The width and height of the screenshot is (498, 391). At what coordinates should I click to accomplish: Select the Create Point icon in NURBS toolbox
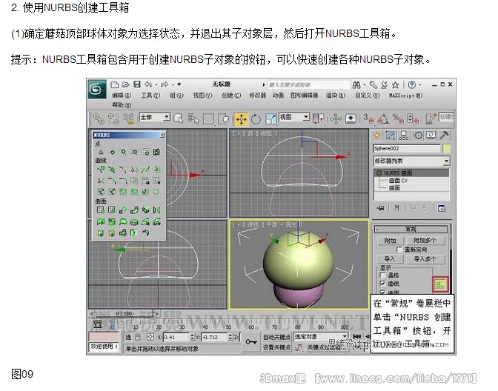tap(101, 152)
